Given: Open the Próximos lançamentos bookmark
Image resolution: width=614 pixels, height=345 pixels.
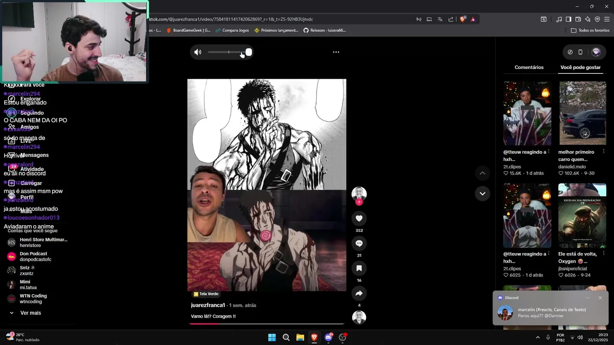Looking at the screenshot, I should pyautogui.click(x=276, y=30).
